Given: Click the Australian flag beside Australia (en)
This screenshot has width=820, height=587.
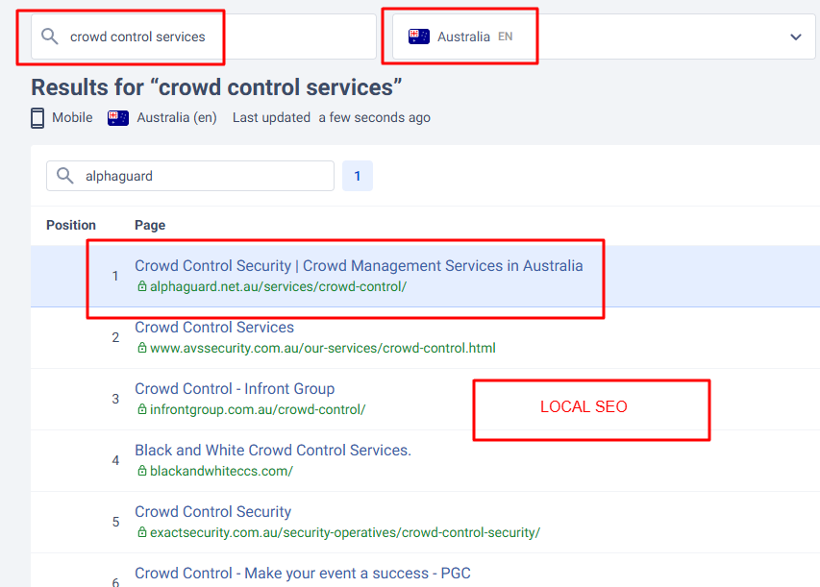Looking at the screenshot, I should pyautogui.click(x=118, y=118).
